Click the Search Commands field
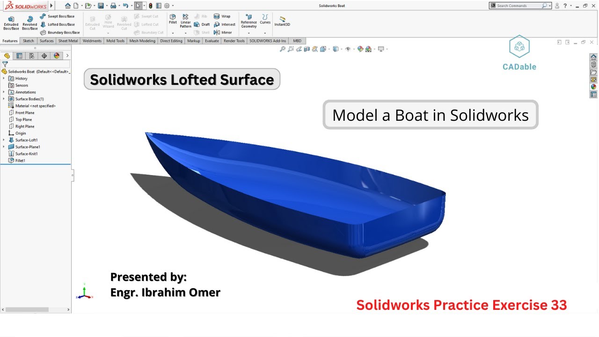This screenshot has width=599, height=337. (x=520, y=6)
